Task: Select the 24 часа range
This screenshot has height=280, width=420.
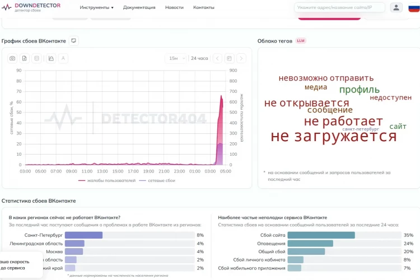Action: (199, 58)
